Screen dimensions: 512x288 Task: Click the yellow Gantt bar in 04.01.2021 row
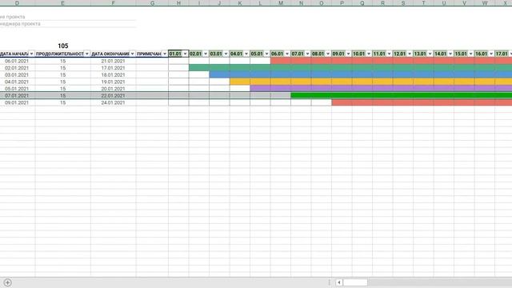(371, 82)
